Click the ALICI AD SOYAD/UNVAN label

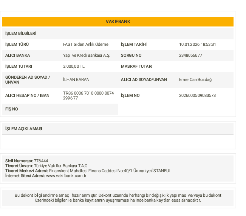point(144,79)
